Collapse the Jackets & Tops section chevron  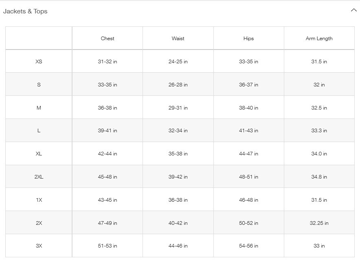tap(353, 10)
